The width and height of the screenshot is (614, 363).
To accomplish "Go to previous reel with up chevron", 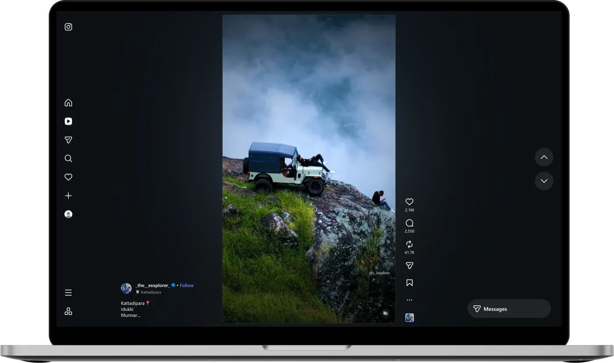I will 544,157.
